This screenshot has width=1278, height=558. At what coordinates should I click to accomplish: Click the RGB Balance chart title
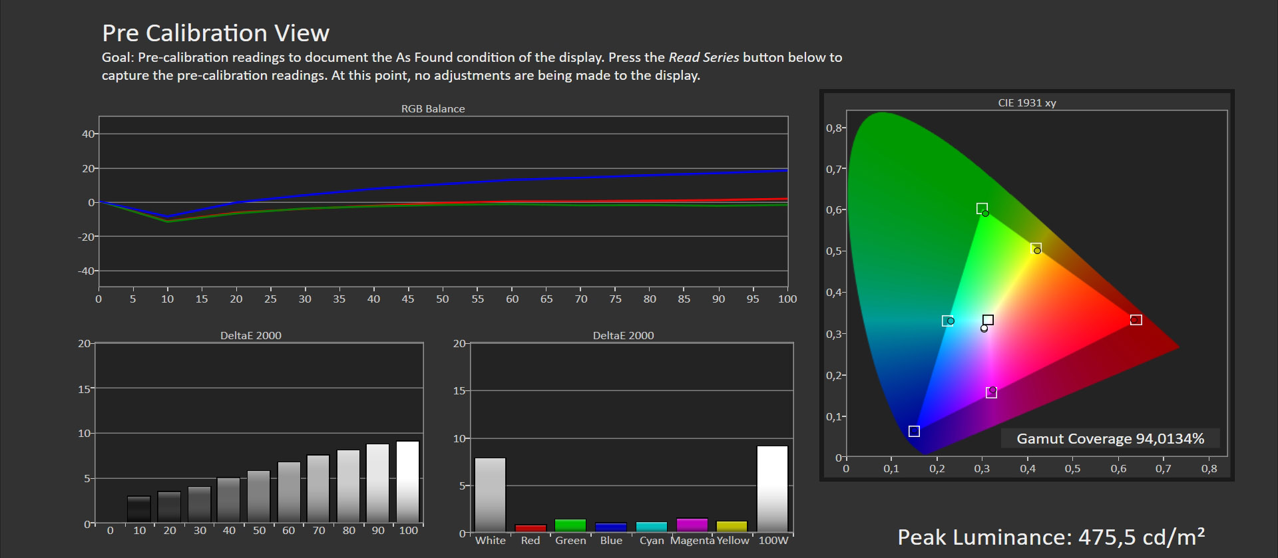coord(433,109)
